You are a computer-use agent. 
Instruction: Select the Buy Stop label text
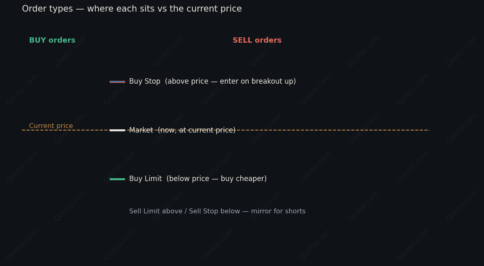click(x=212, y=82)
